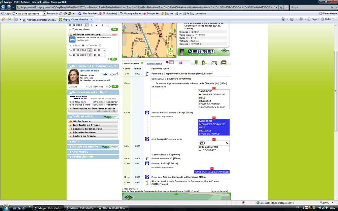Save the itinerary with the purple floppy icon
Image resolution: width=338 pixels, height=211 pixels.
point(181,62)
